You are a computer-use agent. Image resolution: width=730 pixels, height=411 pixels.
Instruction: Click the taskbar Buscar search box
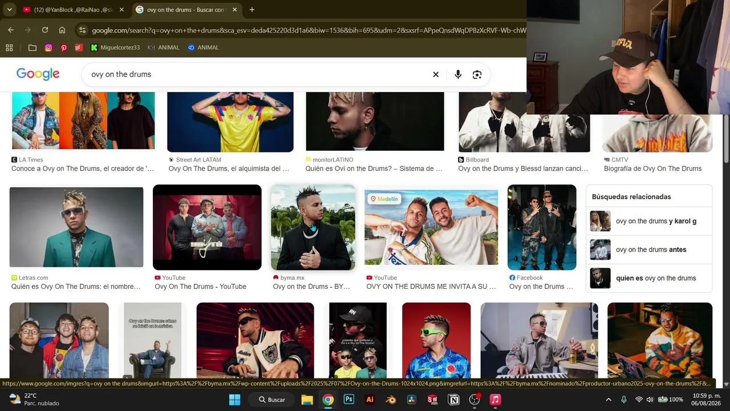point(271,400)
